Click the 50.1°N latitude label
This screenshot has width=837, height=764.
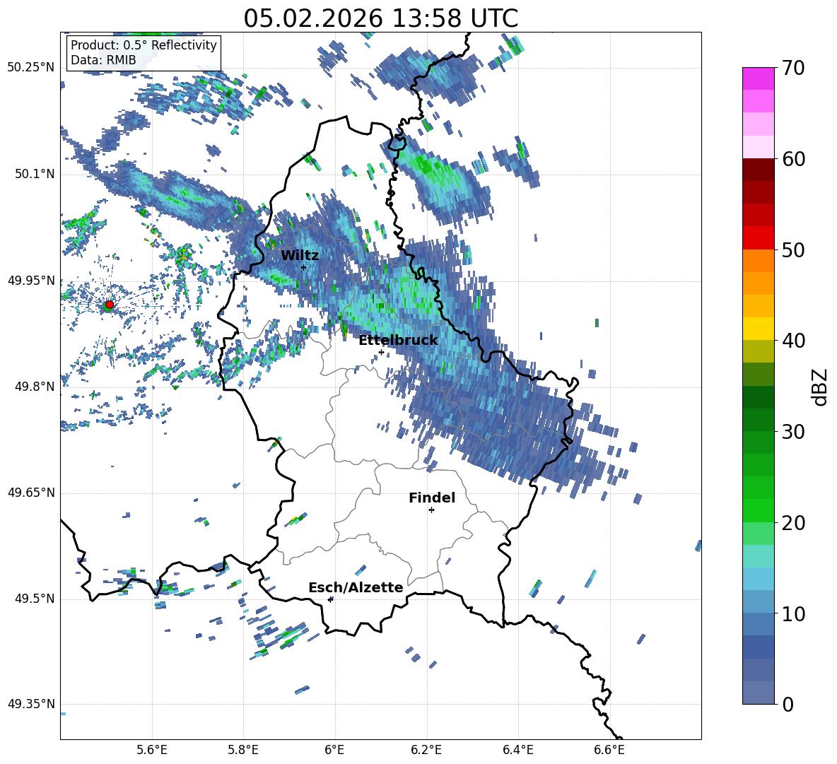(35, 174)
